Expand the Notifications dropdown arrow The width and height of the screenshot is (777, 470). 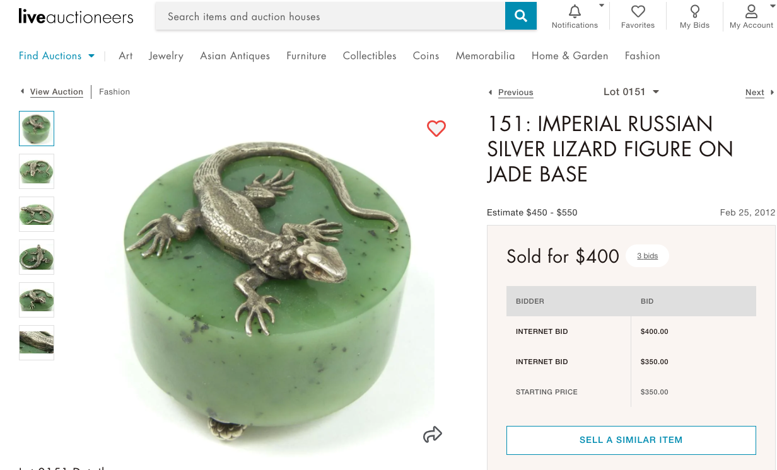601,6
